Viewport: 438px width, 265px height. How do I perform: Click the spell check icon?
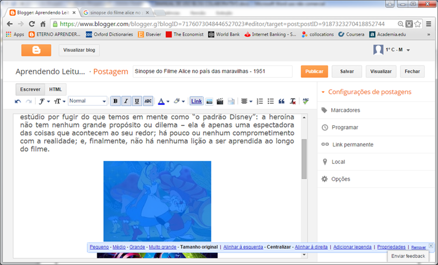tap(305, 101)
